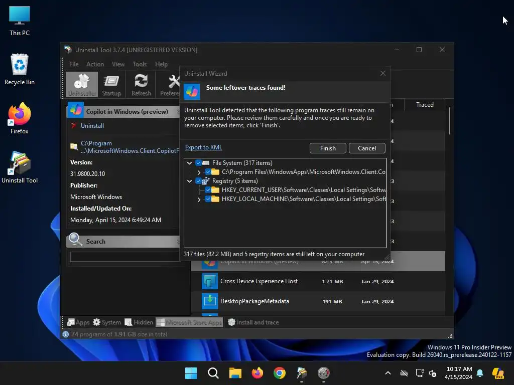The image size is (514, 385).
Task: Click the Copilot PRE icon in taskbar
Action: pos(498,373)
